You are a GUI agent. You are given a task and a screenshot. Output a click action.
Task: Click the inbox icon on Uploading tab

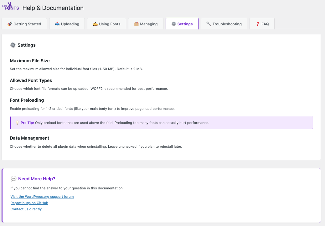click(57, 24)
